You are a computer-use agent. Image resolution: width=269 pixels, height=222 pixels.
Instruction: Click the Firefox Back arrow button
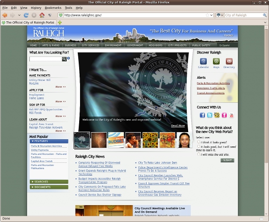(x=5, y=15)
